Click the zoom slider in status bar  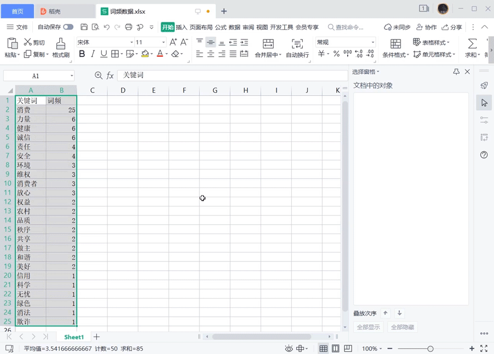[430, 349]
